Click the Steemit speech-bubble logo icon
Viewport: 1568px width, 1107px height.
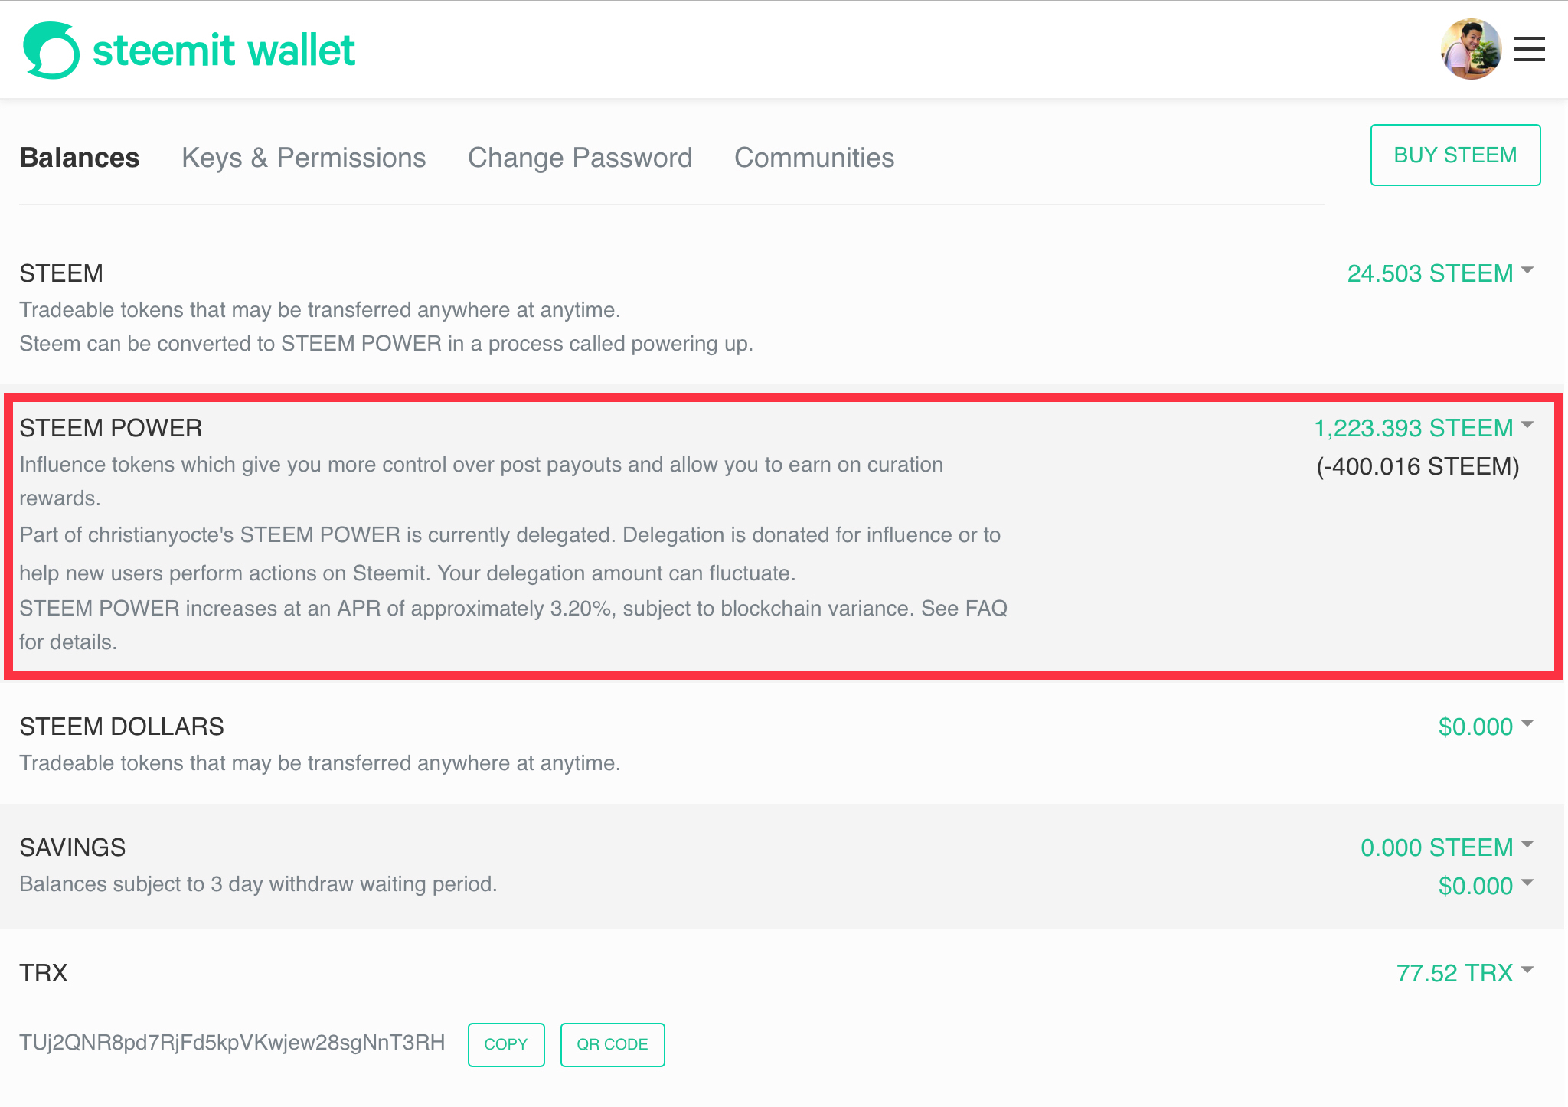[x=51, y=50]
